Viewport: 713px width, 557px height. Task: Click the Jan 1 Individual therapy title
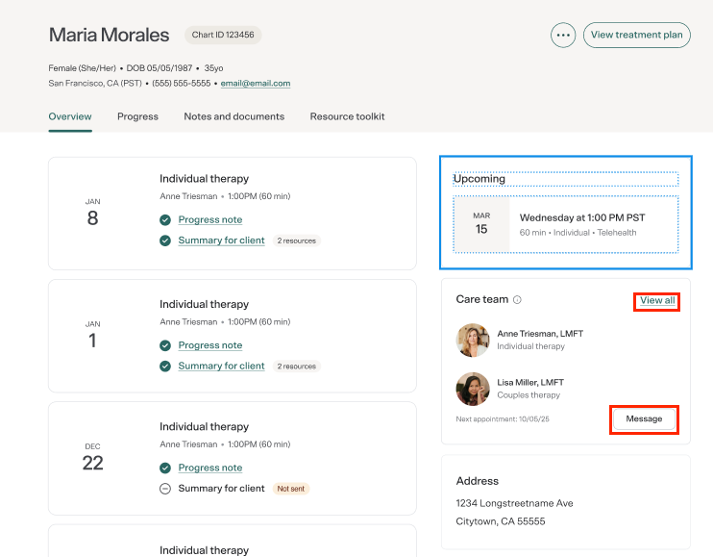204,304
